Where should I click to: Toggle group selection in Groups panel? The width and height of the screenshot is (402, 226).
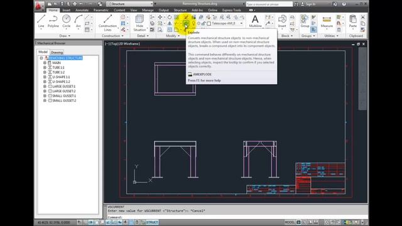point(313,30)
